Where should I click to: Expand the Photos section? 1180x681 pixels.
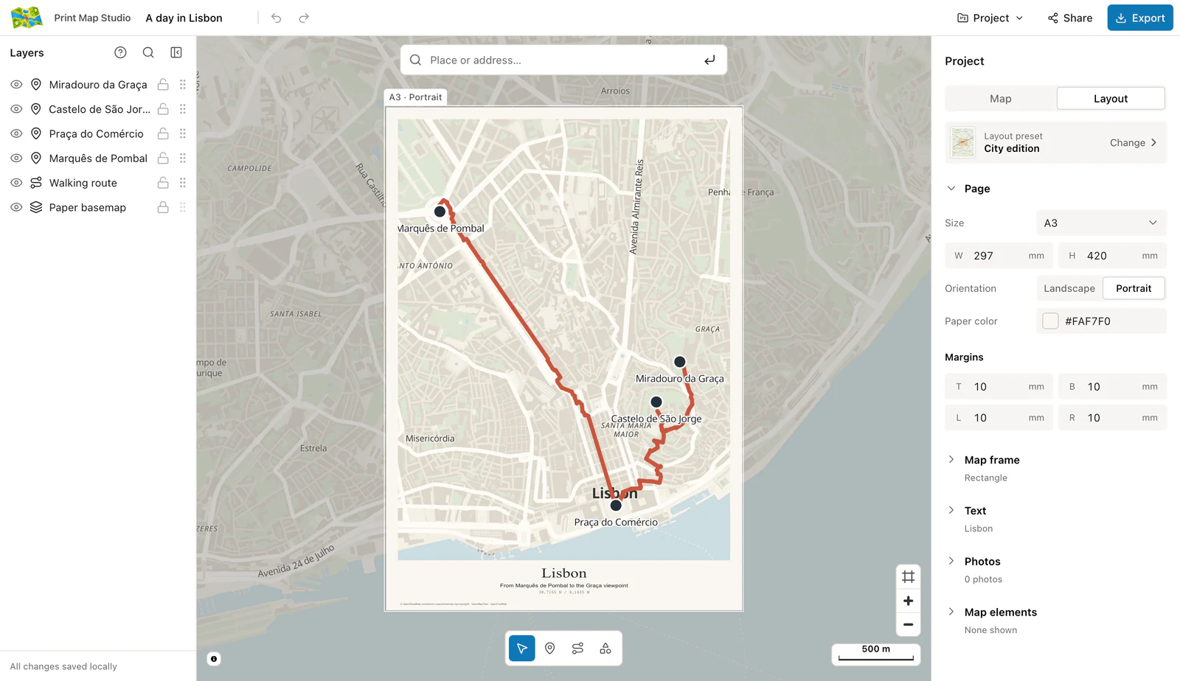coord(951,561)
